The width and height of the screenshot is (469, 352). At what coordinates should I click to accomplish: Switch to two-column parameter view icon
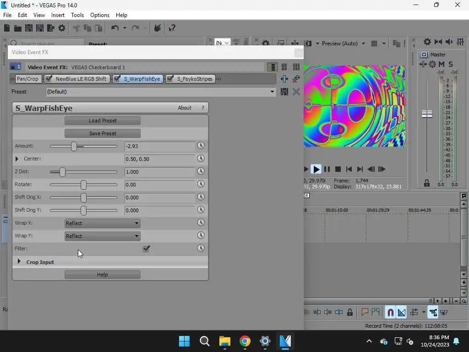tap(284, 67)
